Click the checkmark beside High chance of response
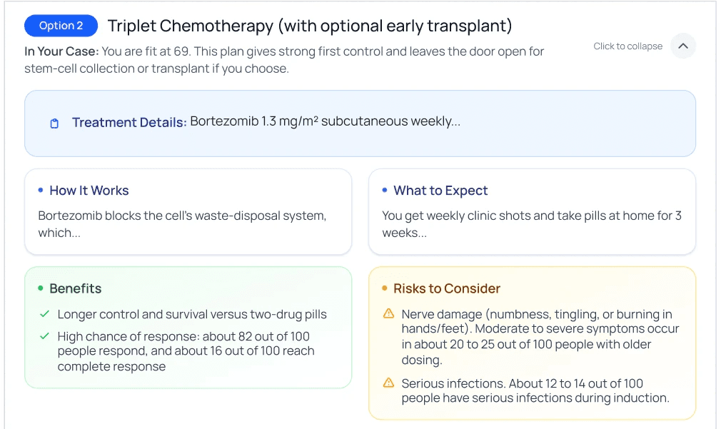 45,336
